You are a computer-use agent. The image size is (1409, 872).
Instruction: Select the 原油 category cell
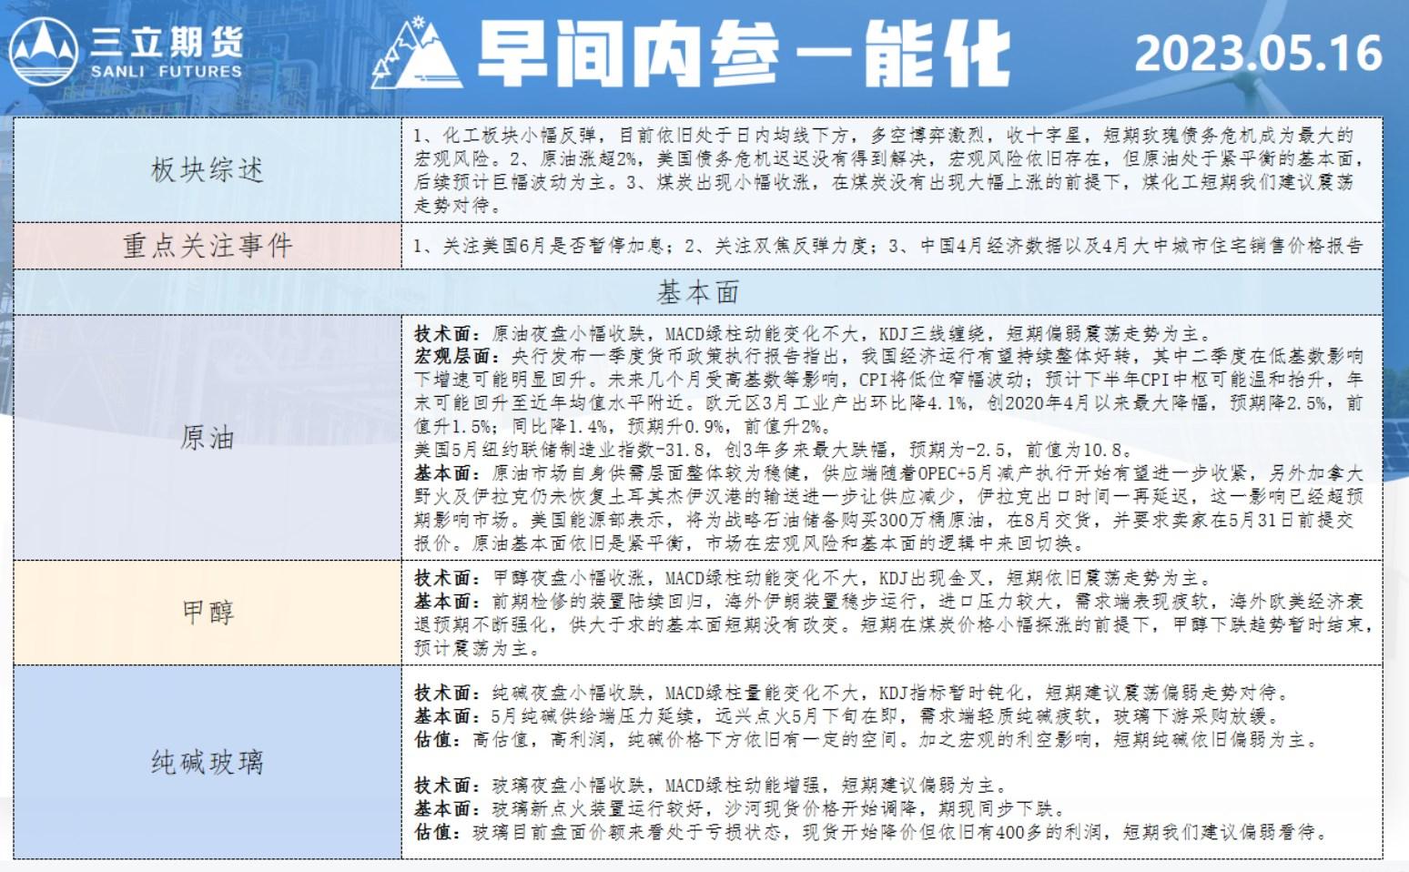point(208,438)
